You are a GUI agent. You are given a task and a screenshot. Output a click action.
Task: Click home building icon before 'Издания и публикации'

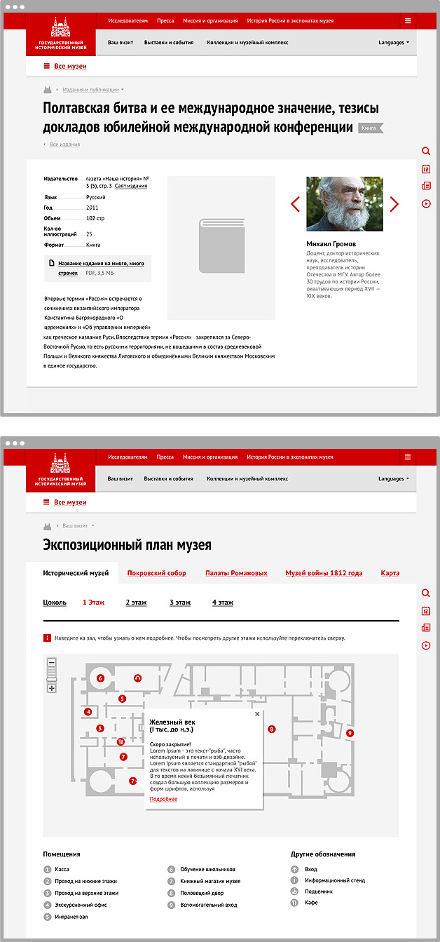pyautogui.click(x=48, y=90)
